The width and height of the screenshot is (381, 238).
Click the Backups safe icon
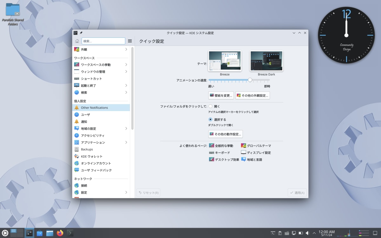77,149
